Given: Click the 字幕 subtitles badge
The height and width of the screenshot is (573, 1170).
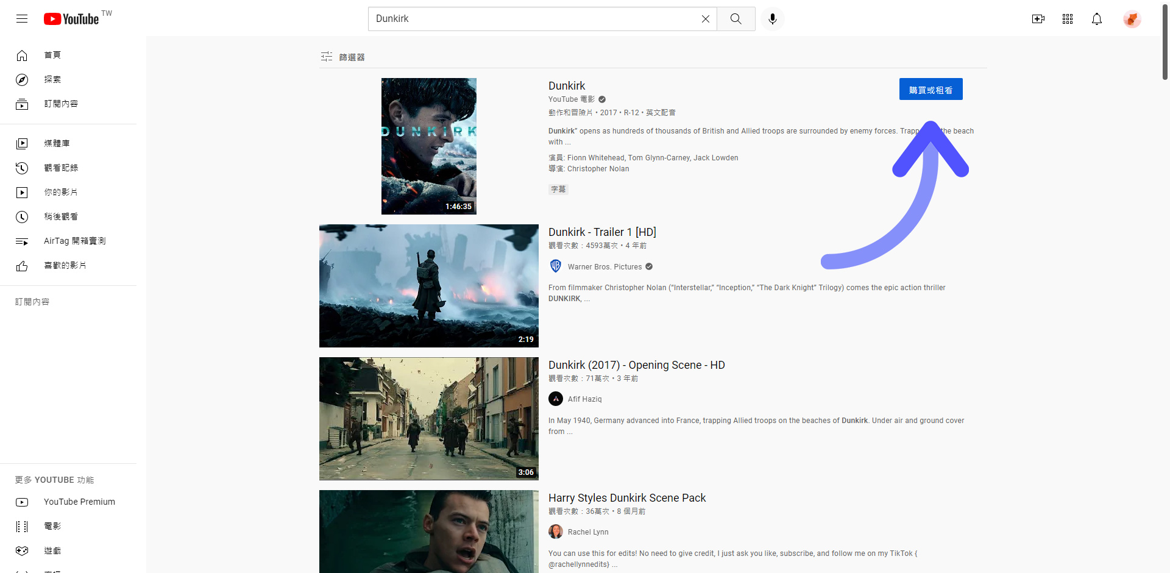Looking at the screenshot, I should 558,190.
